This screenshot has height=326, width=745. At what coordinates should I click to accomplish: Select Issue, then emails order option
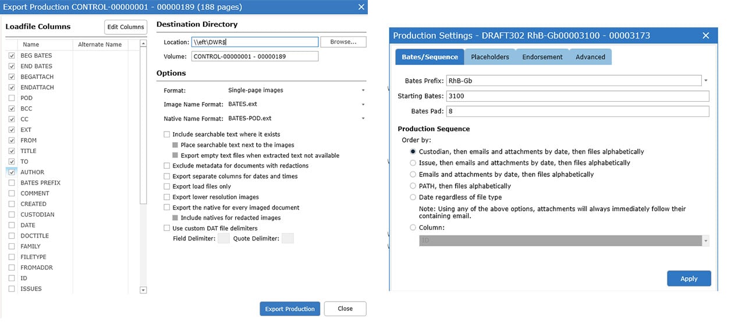413,163
